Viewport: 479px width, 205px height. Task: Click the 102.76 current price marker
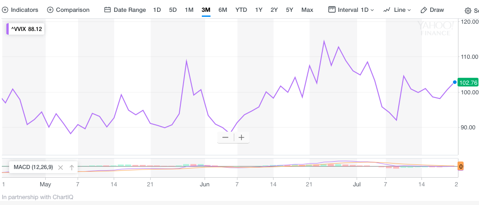pyautogui.click(x=468, y=82)
